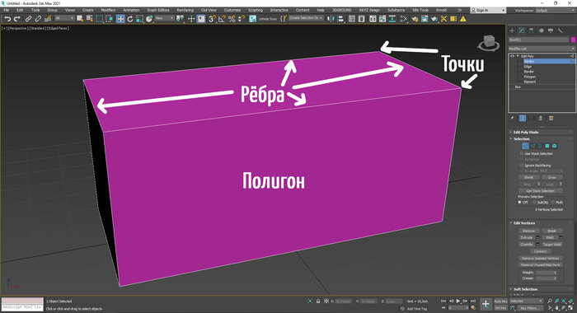
Task: Open the Modifier List dropdown
Action: (542, 49)
